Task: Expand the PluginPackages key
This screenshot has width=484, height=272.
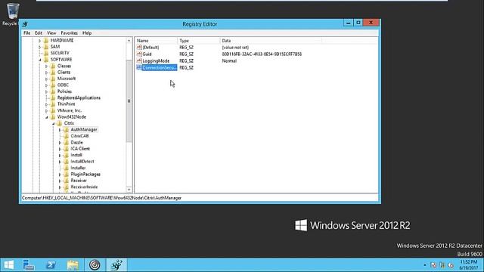Action: pos(60,175)
